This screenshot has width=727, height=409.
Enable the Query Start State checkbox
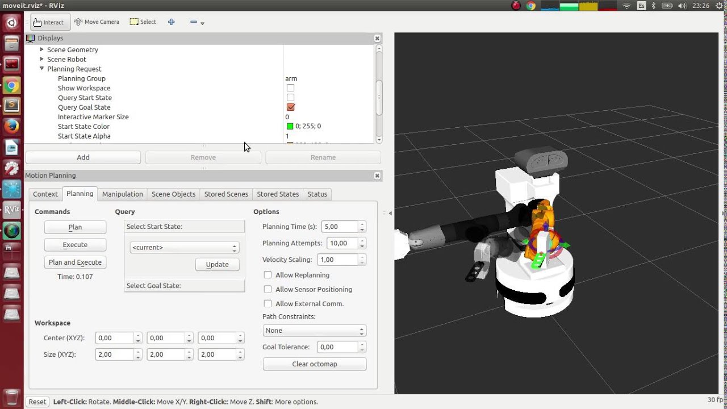pyautogui.click(x=290, y=98)
